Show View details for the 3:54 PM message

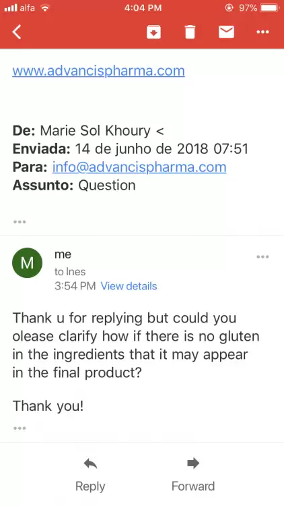(129, 286)
